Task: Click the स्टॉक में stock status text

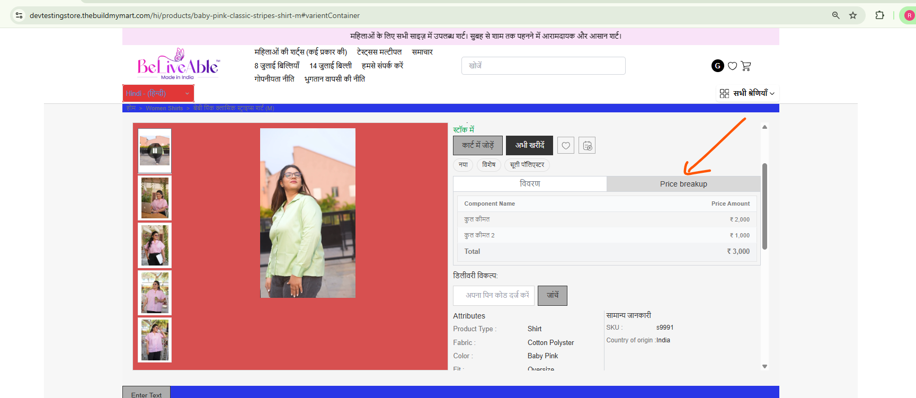Action: (x=464, y=129)
